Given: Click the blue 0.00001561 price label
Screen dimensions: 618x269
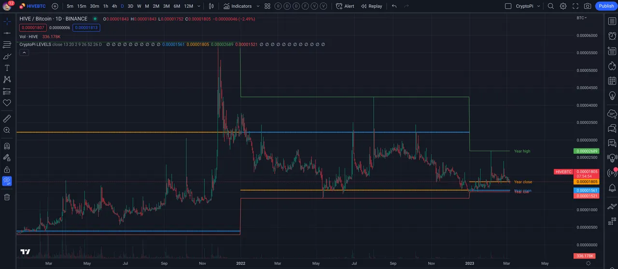Looking at the screenshot, I should click(x=586, y=190).
